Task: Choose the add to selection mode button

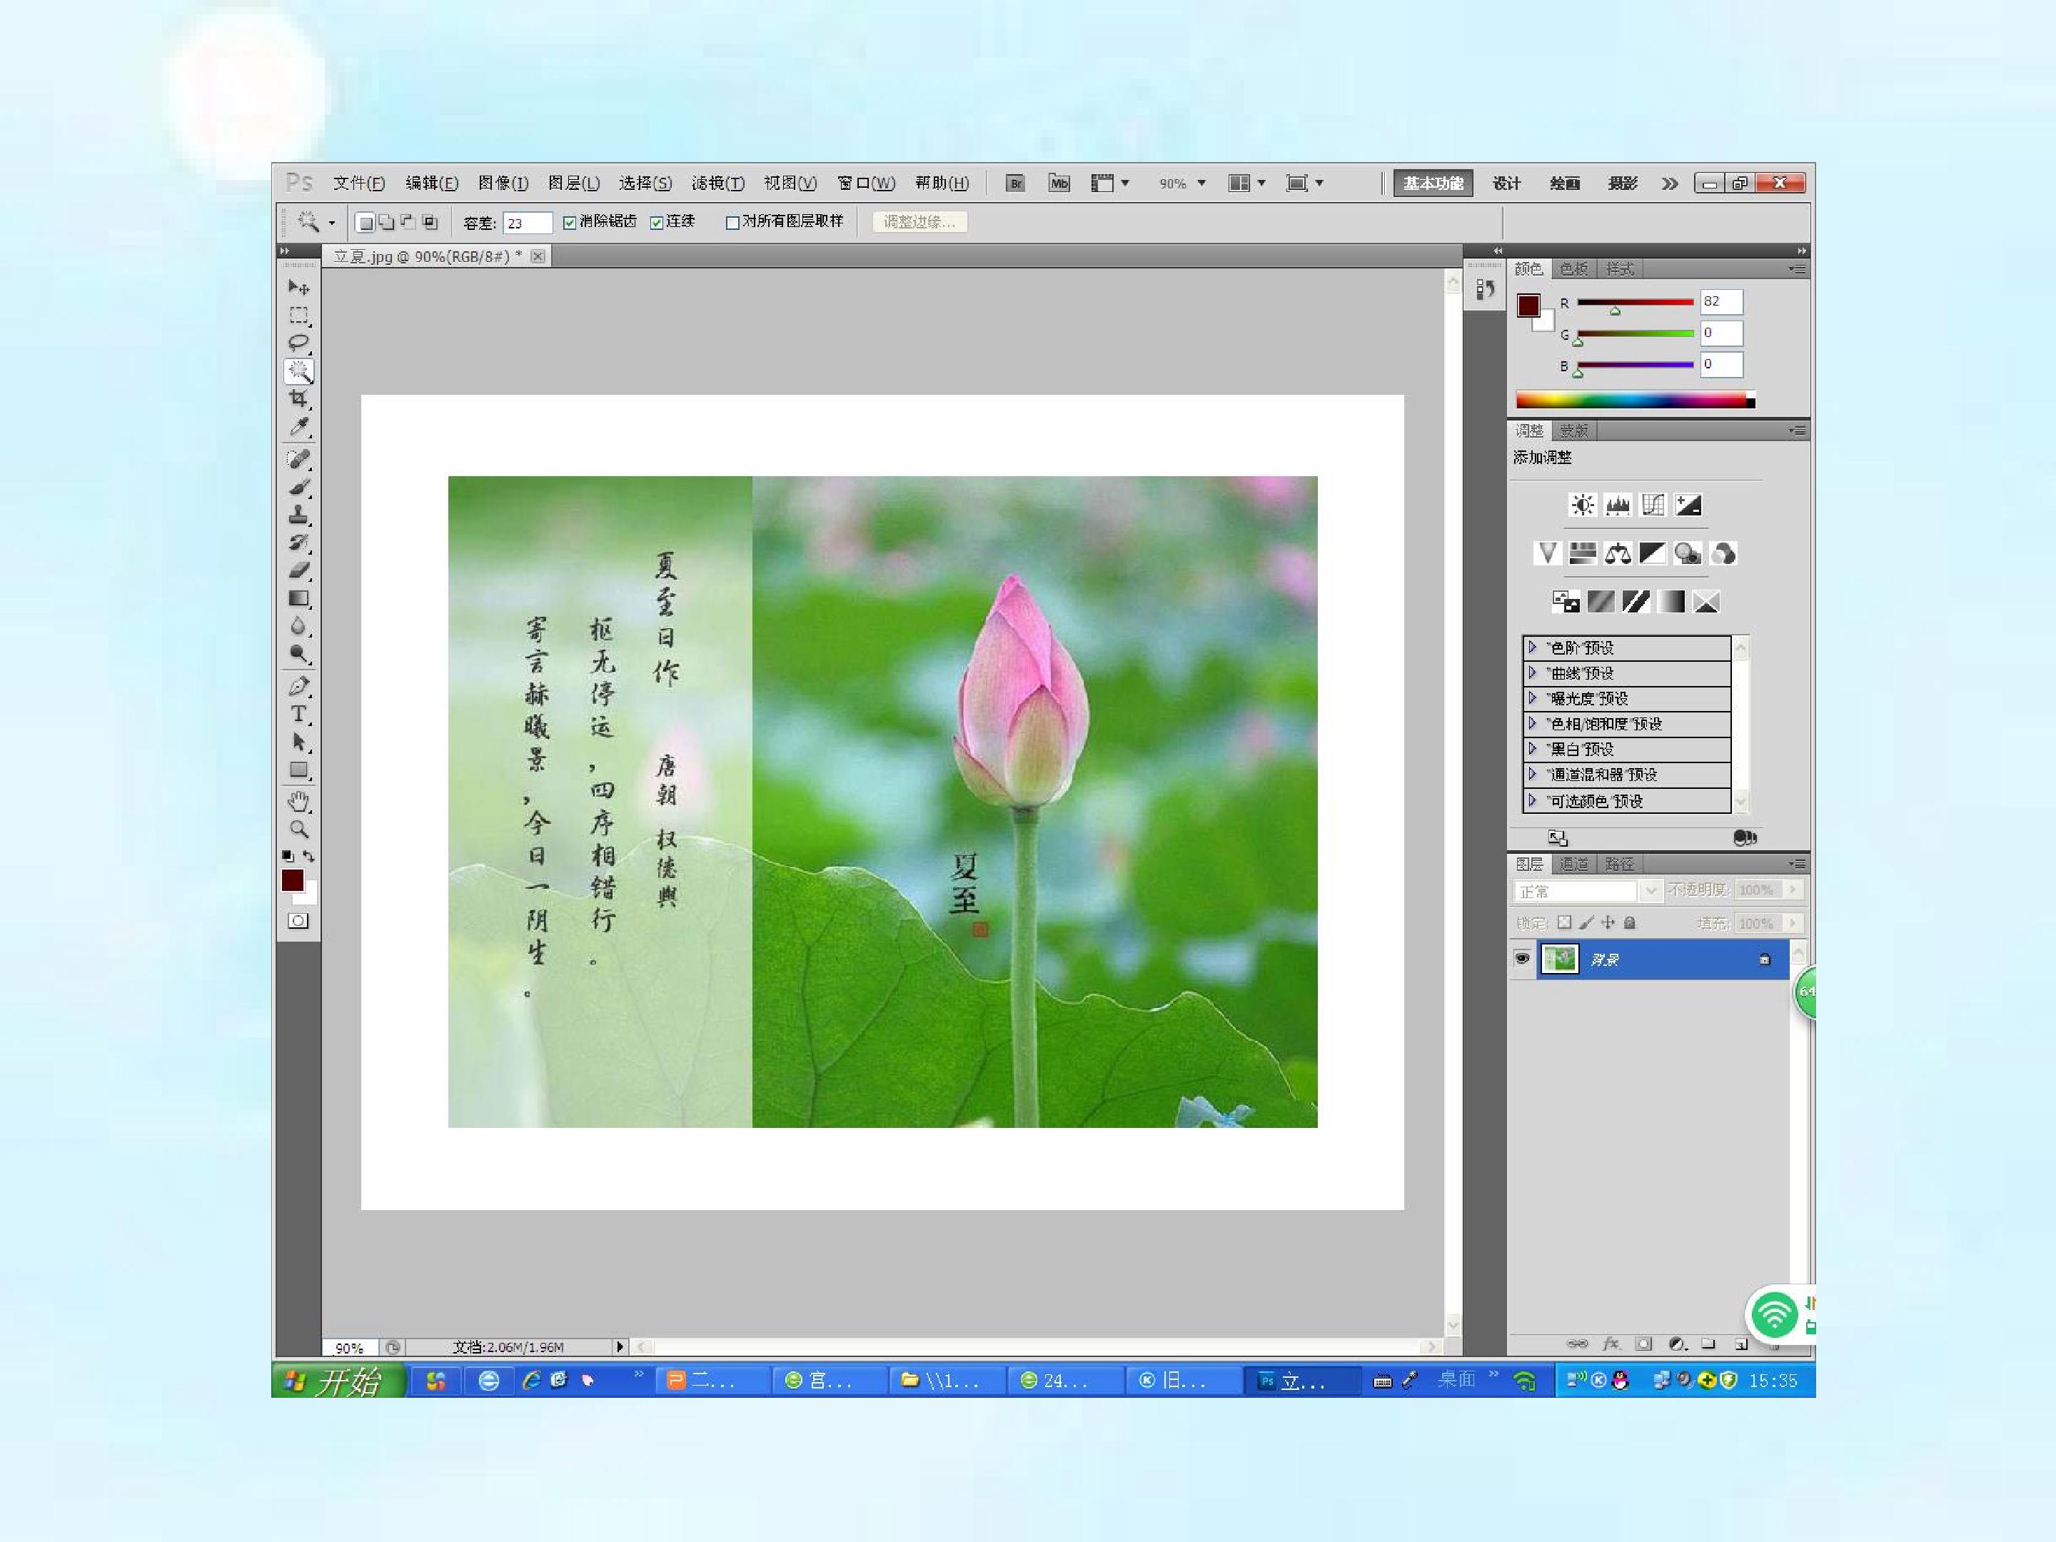Action: [x=387, y=222]
